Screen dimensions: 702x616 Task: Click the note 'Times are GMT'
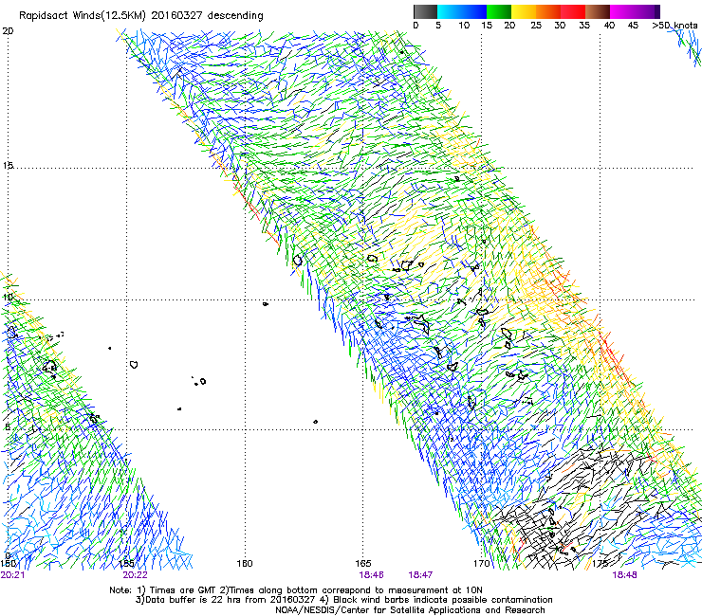[183, 590]
